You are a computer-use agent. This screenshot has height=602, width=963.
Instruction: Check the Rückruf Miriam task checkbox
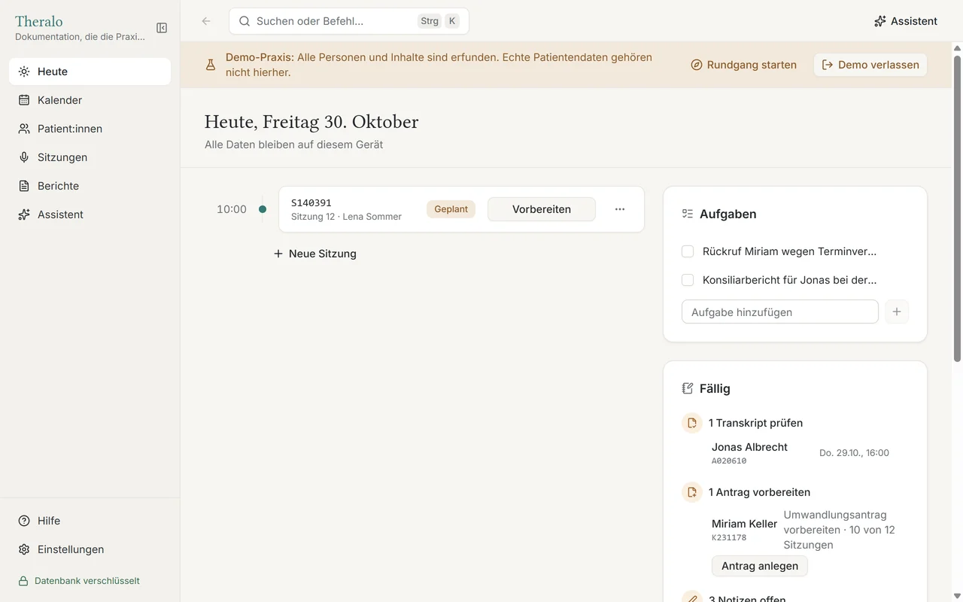pos(688,251)
